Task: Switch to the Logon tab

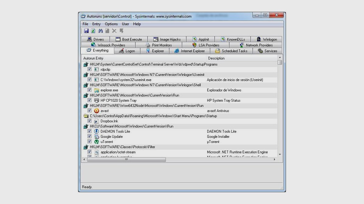Action: click(127, 51)
